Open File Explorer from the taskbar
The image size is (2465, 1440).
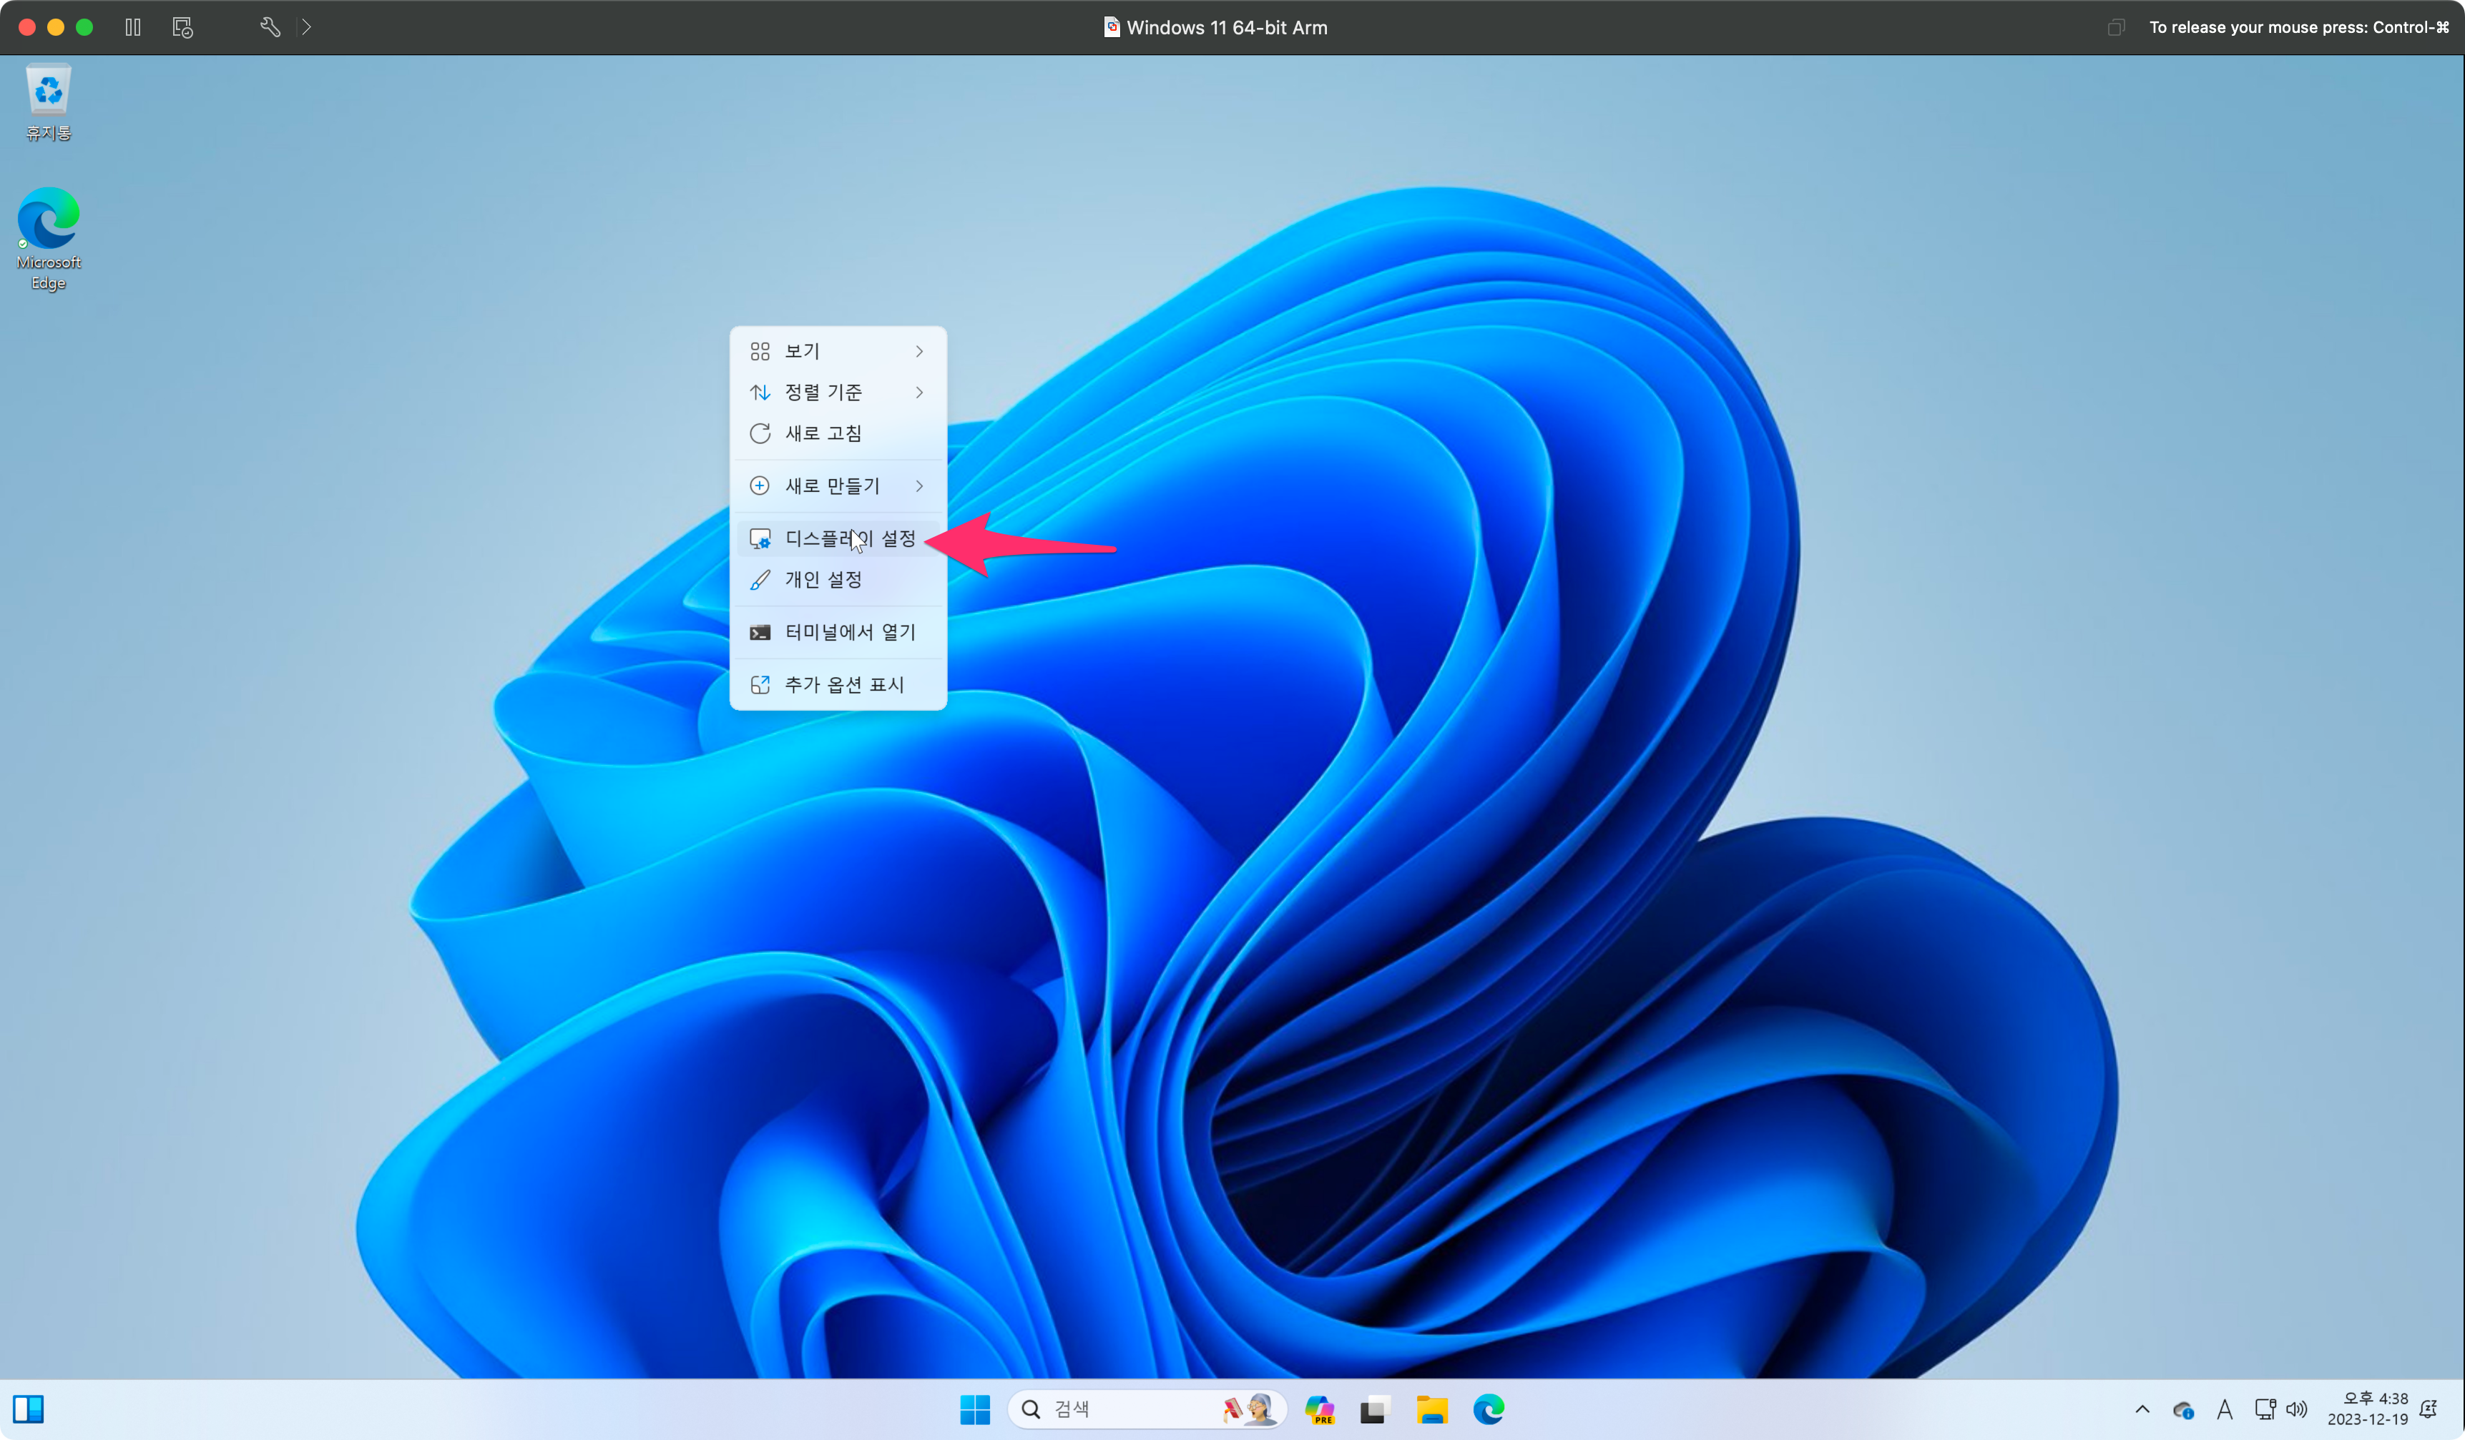(1432, 1409)
